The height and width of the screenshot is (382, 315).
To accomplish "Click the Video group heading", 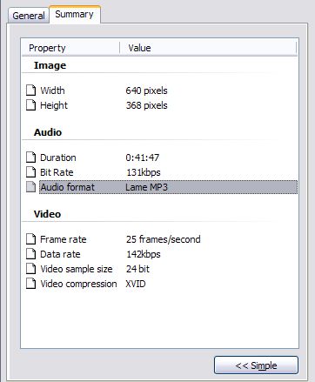I will (47, 214).
